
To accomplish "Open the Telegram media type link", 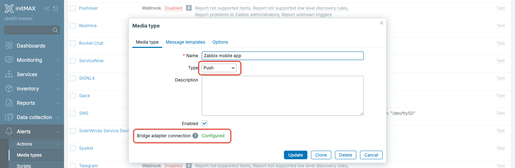I will pos(88,166).
